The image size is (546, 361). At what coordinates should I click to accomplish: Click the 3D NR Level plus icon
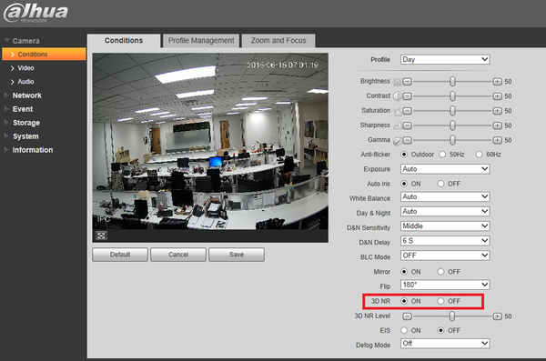coord(497,316)
